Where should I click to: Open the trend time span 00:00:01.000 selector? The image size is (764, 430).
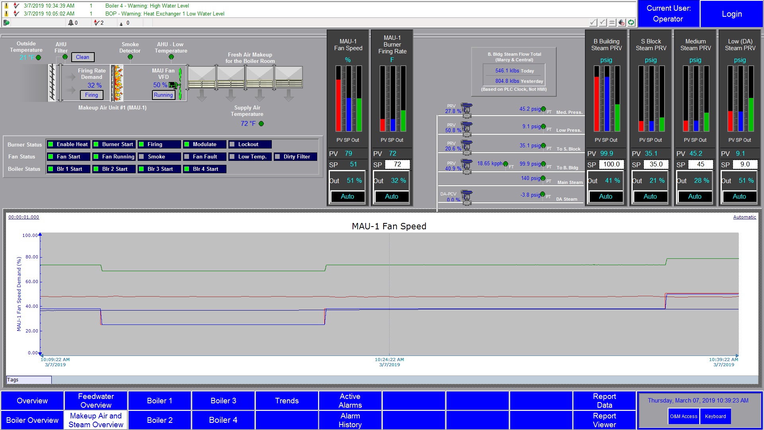[x=24, y=217]
